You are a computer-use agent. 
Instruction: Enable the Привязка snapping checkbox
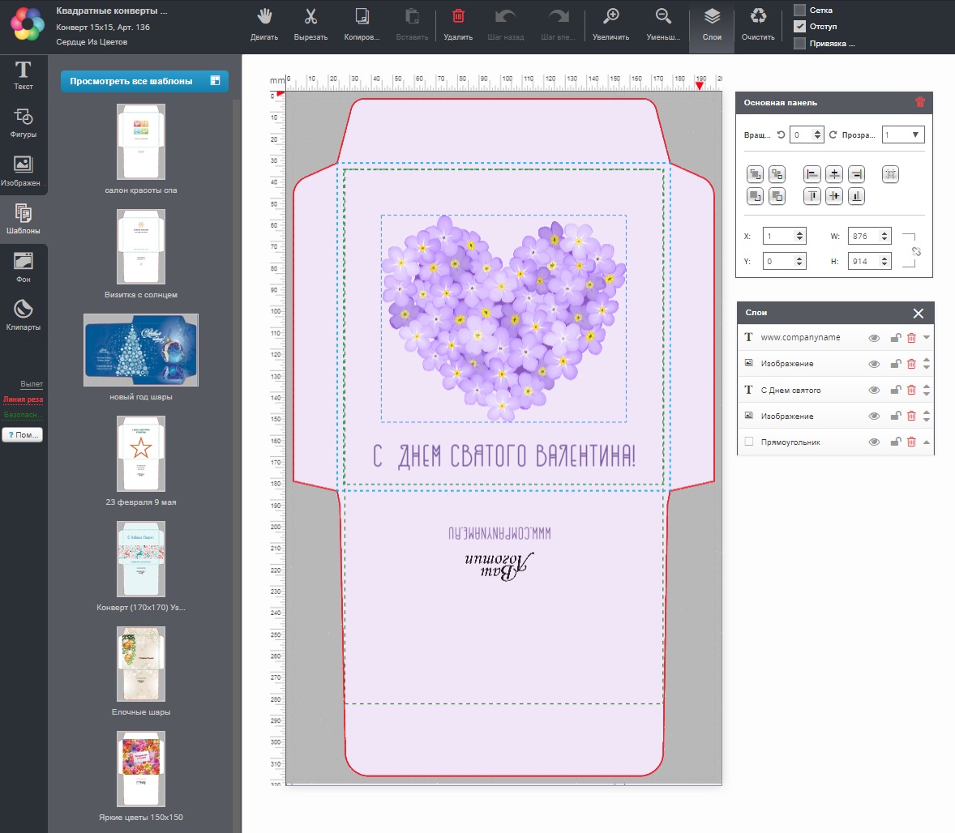click(x=799, y=43)
